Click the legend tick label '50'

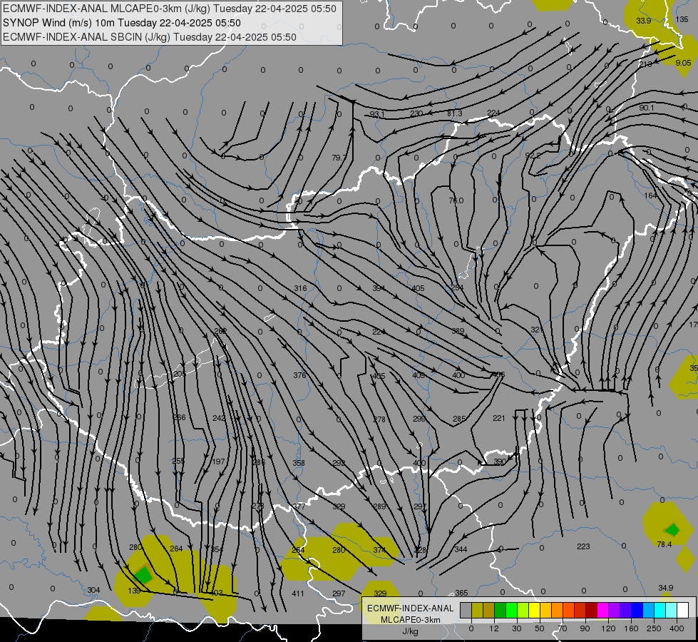pos(540,628)
